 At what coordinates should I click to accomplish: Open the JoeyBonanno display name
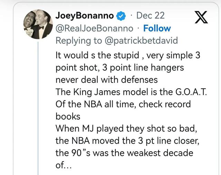(x=85, y=16)
